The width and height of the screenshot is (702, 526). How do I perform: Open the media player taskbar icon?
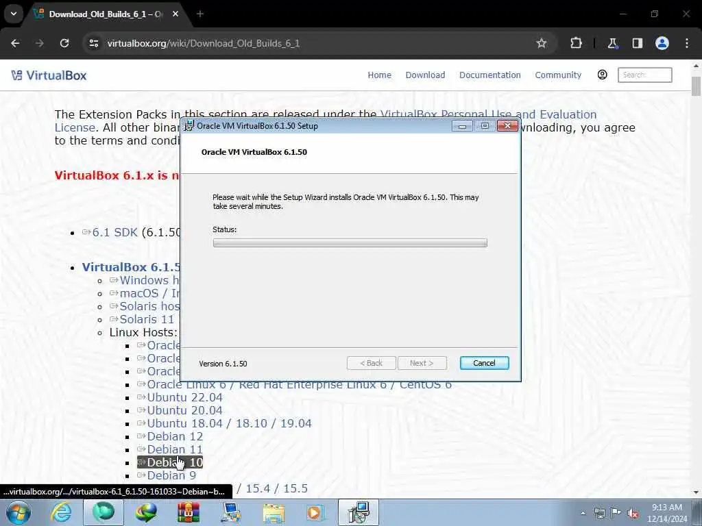click(x=315, y=512)
